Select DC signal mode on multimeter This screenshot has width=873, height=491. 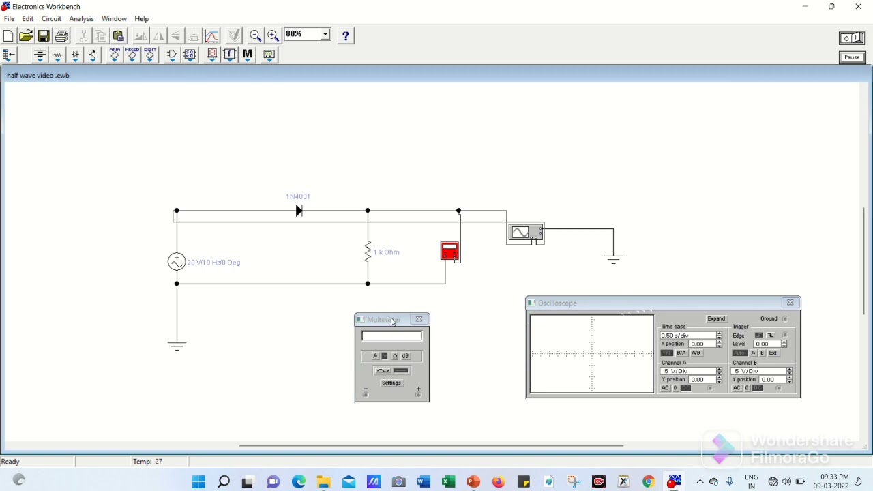pyautogui.click(x=401, y=370)
